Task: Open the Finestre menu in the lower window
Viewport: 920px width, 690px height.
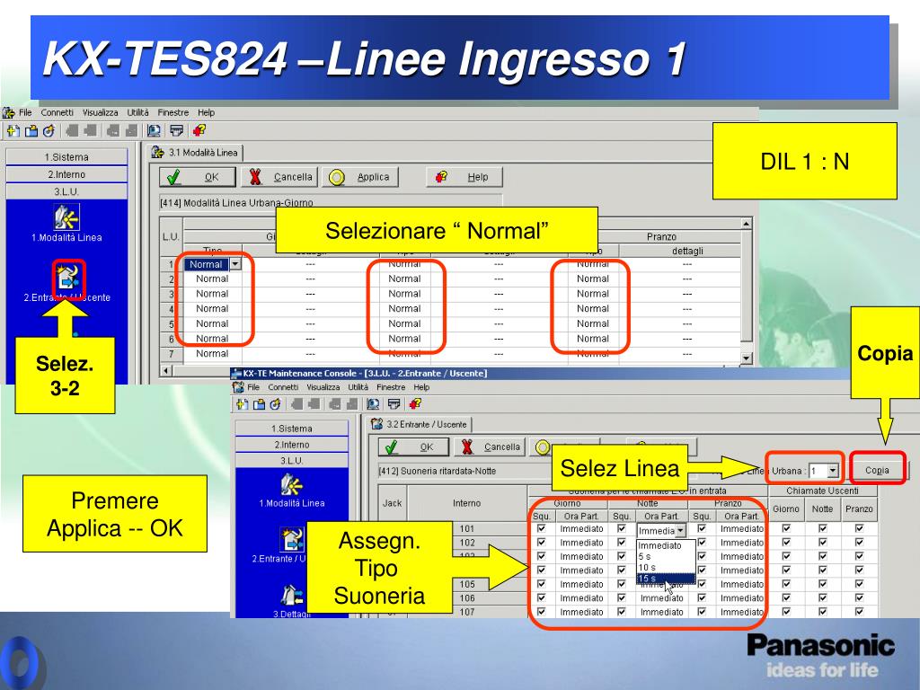Action: coord(391,387)
